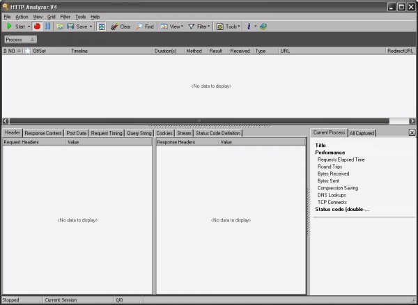Click the RedirectURL column header
Screen dimensions: 418x305
tap(401, 51)
